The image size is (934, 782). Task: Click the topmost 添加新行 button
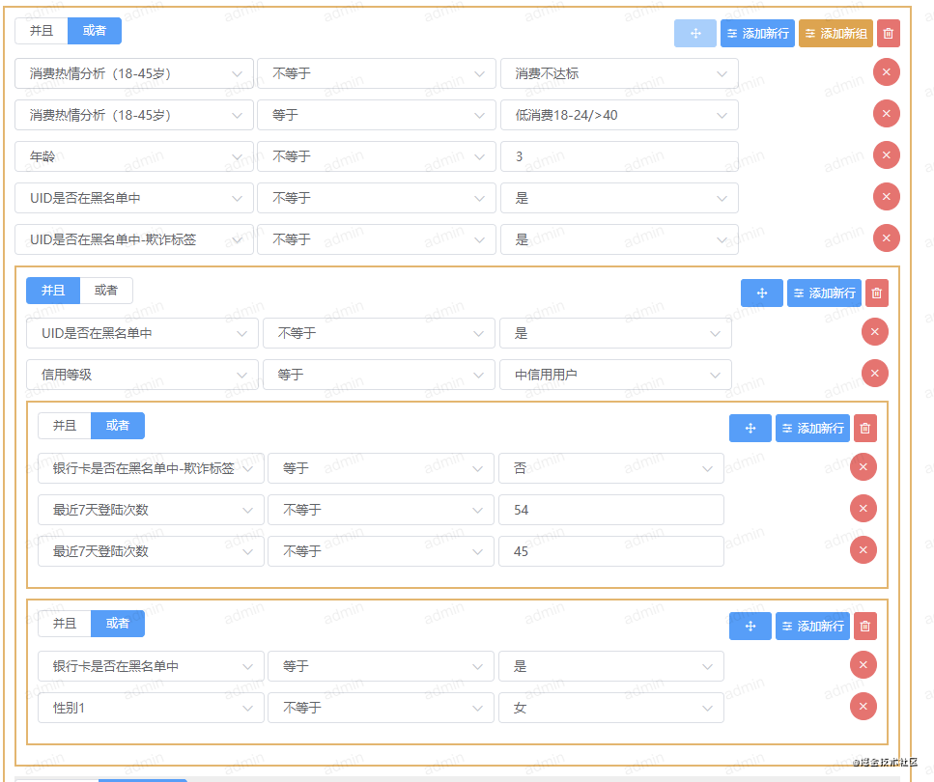point(756,33)
